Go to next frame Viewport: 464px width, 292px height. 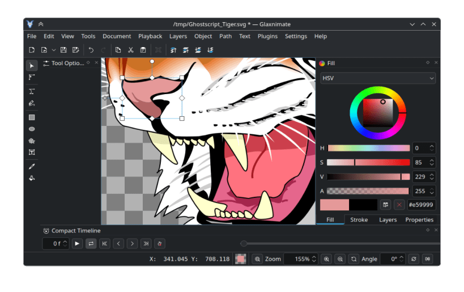[x=132, y=244]
